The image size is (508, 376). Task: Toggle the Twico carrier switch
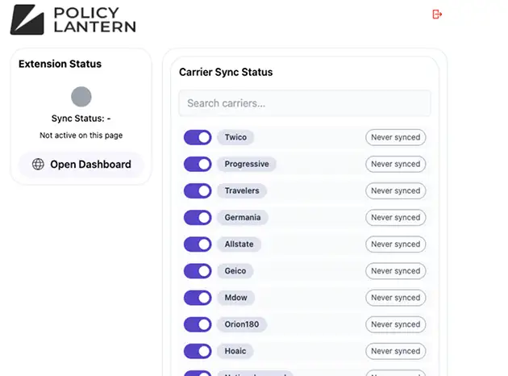click(198, 137)
